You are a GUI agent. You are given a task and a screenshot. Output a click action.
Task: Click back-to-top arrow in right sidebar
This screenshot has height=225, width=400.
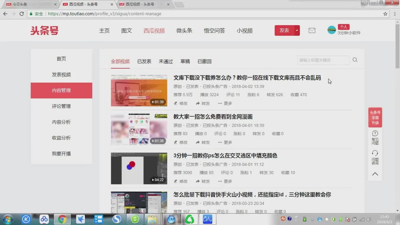(375, 174)
